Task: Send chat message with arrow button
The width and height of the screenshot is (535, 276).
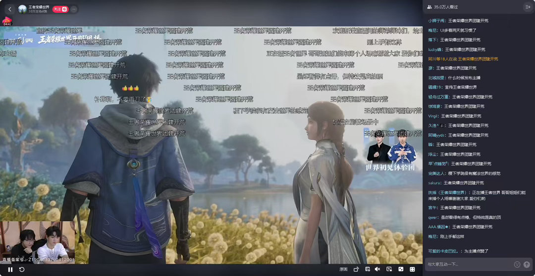Action: [x=527, y=265]
